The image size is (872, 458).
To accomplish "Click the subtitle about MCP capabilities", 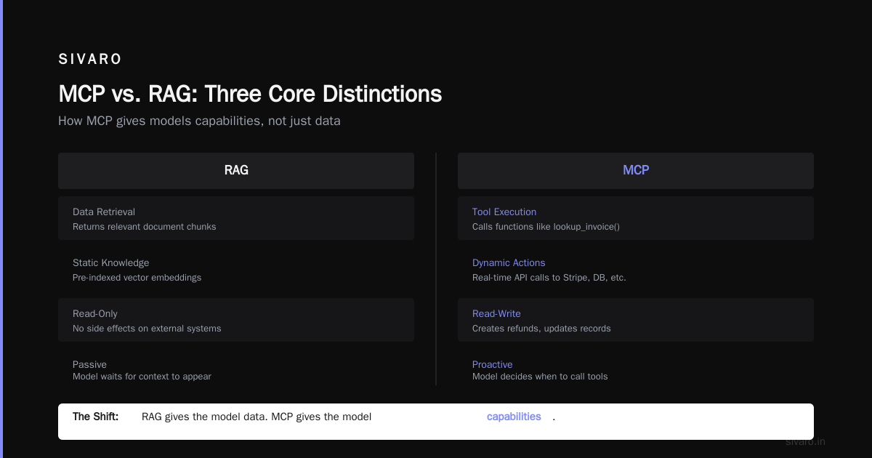I will [199, 121].
